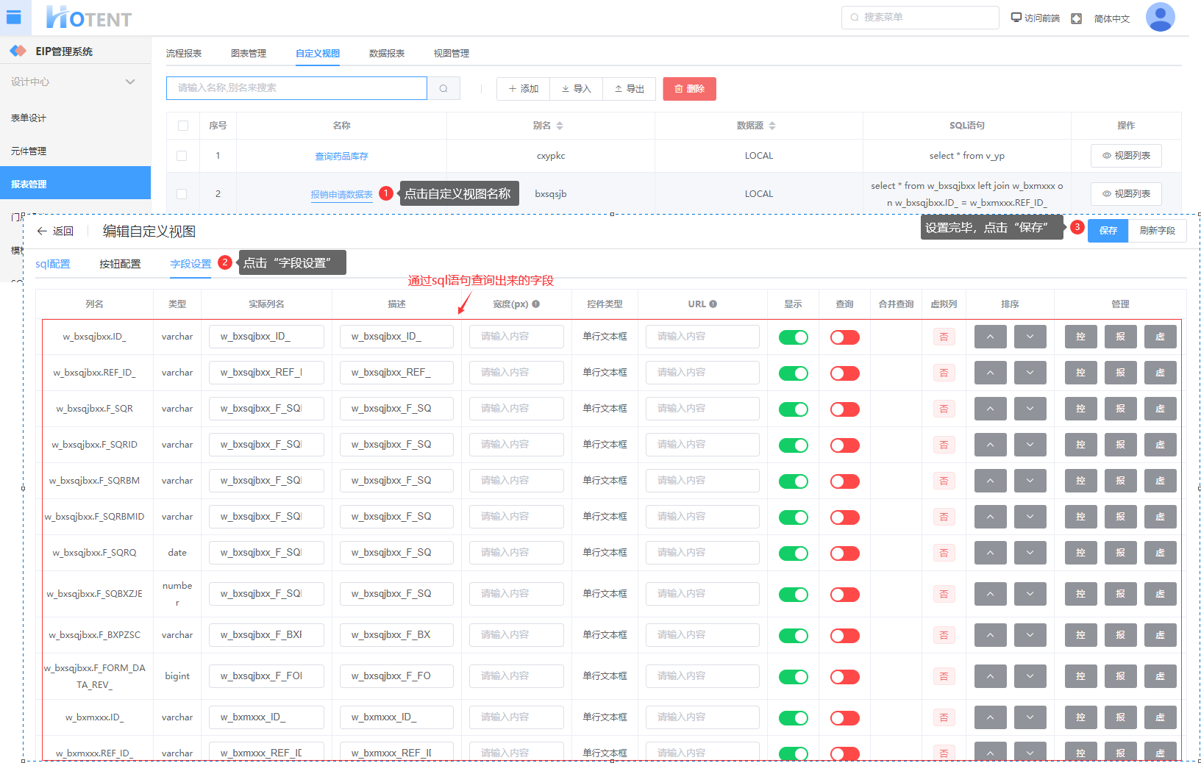Click the info icon next to URL header
This screenshot has width=1201, height=774.
pos(713,304)
